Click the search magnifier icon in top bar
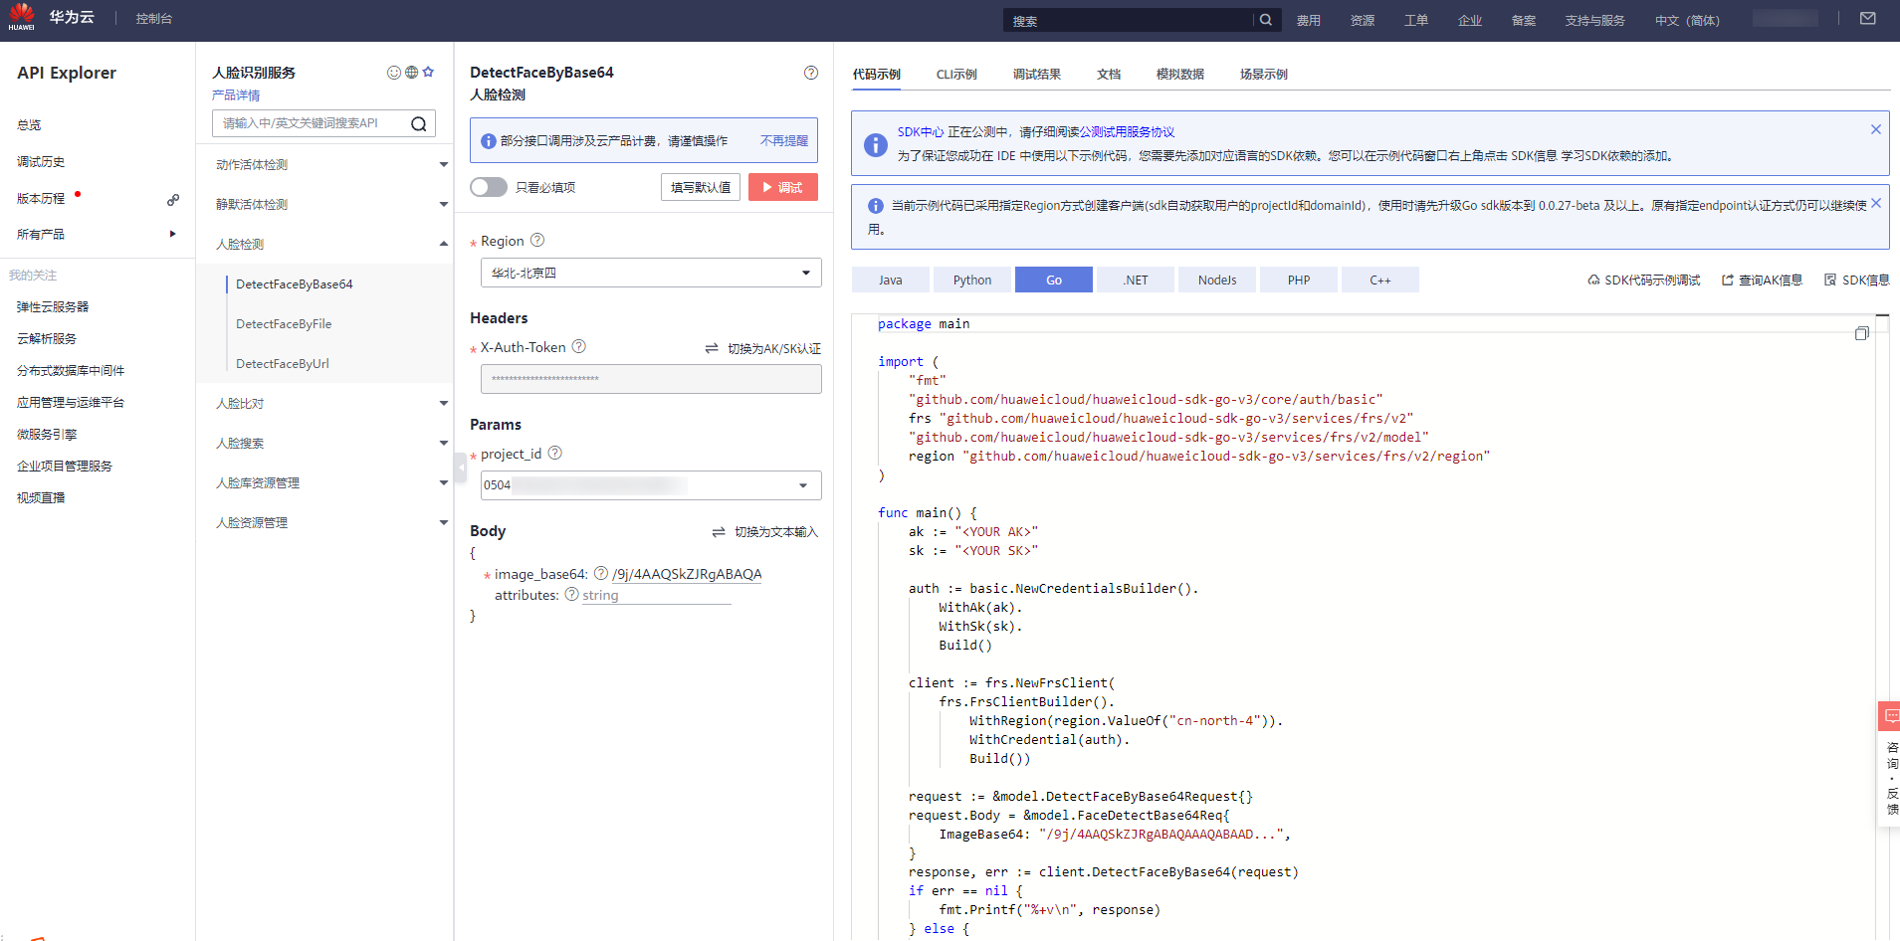The image size is (1900, 941). coord(1266,20)
